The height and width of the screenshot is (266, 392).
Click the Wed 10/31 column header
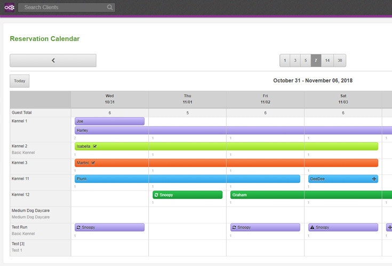[x=109, y=99]
